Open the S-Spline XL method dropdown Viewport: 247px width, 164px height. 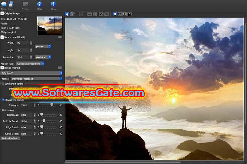pyautogui.click(x=32, y=73)
